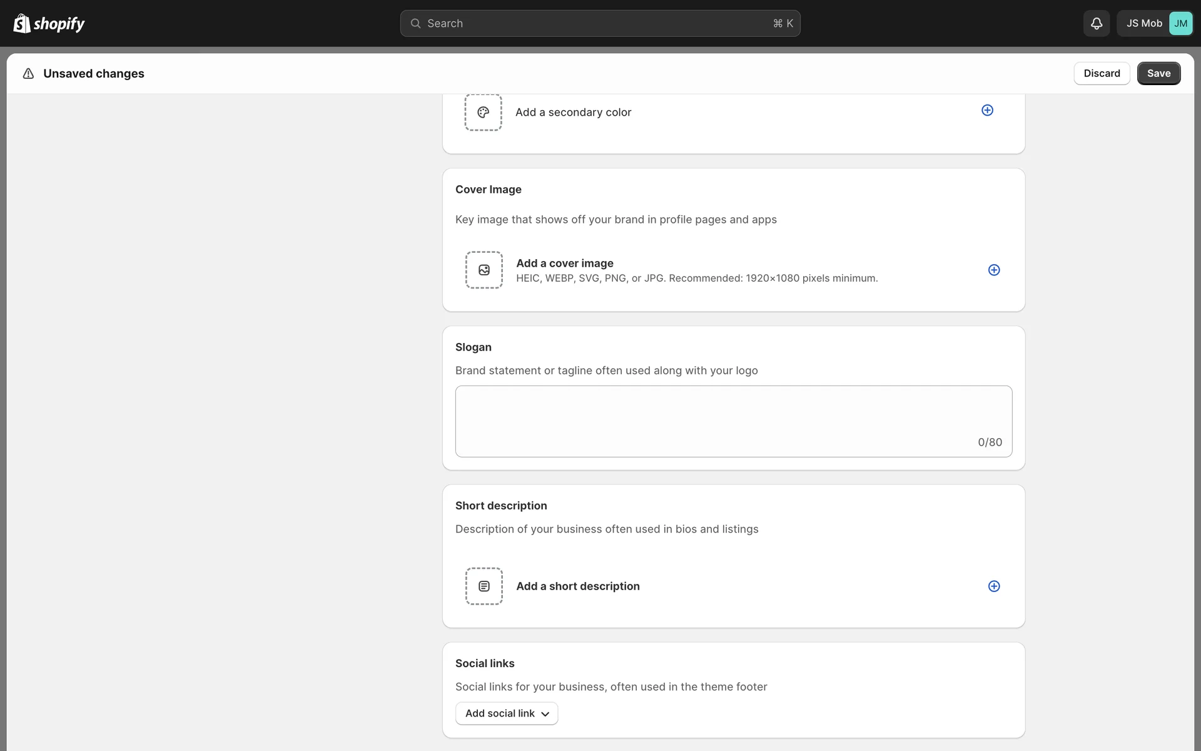Open the notifications bell
The width and height of the screenshot is (1201, 751).
click(x=1096, y=24)
